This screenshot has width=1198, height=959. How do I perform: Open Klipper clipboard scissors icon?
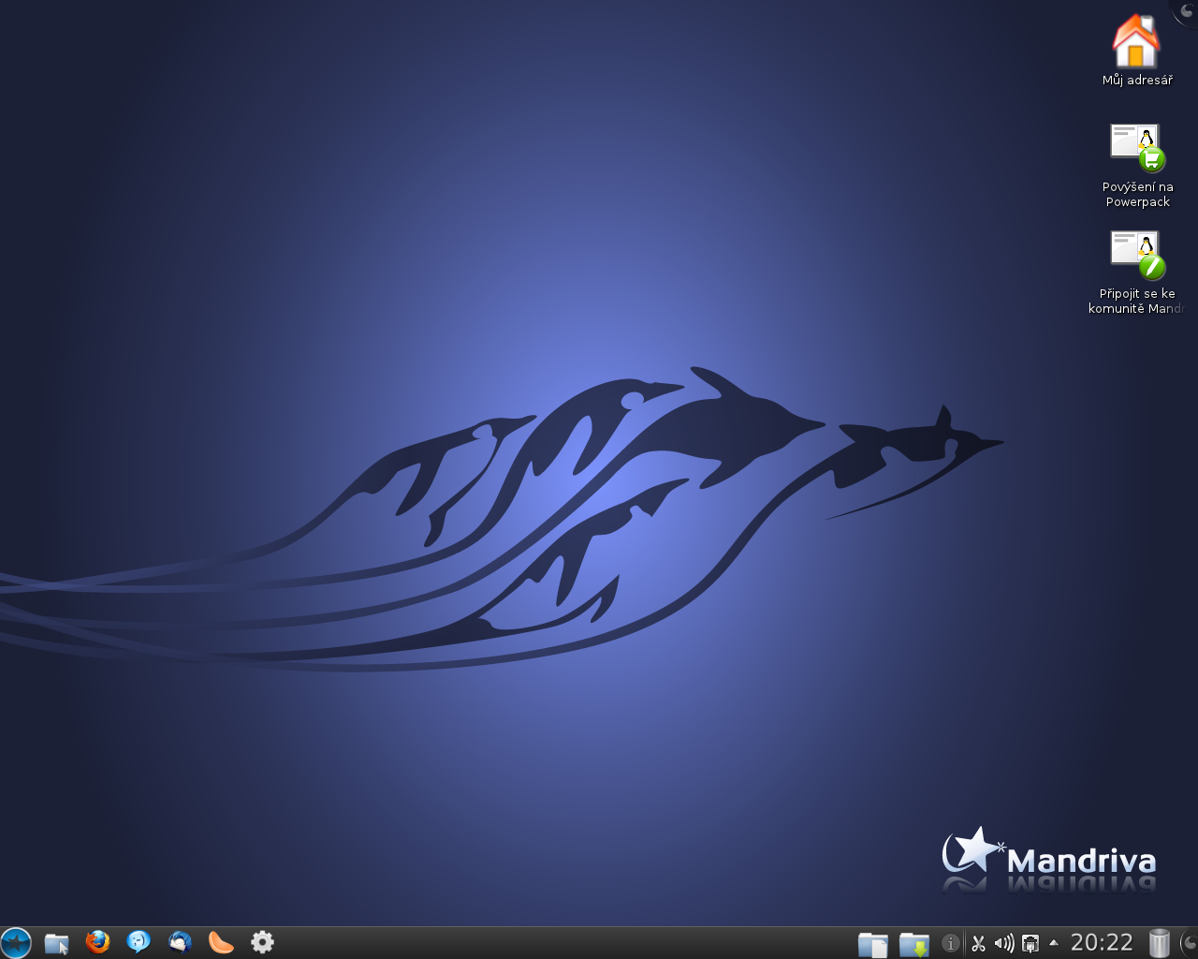point(978,943)
